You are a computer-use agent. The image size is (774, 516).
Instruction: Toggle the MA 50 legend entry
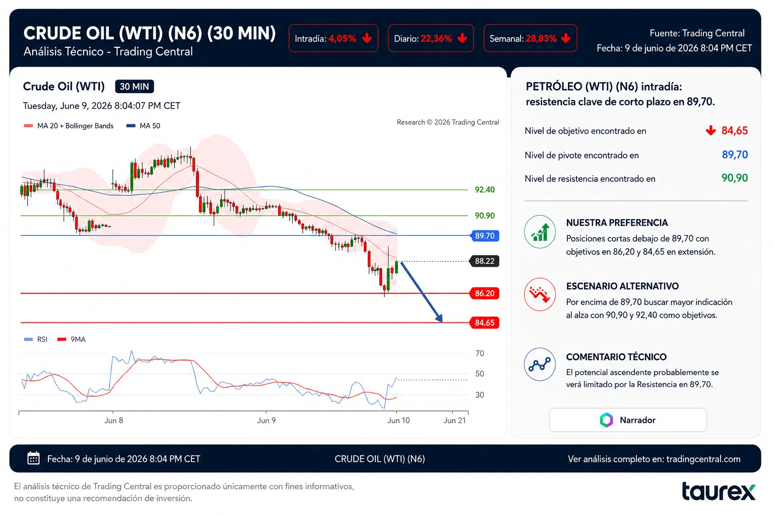[x=144, y=126]
